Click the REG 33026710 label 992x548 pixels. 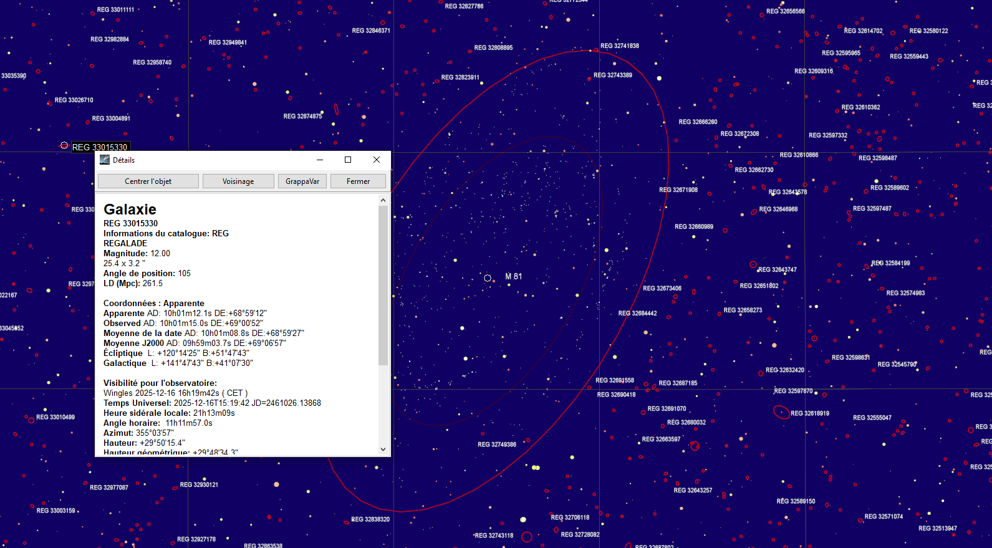click(74, 100)
